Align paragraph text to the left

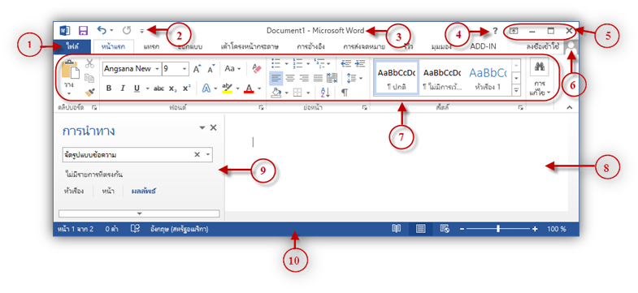pos(276,78)
